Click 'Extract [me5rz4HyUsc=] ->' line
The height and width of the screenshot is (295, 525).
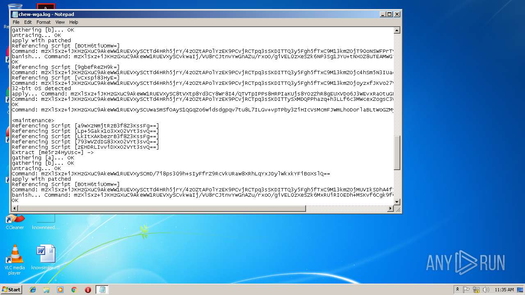click(52, 152)
